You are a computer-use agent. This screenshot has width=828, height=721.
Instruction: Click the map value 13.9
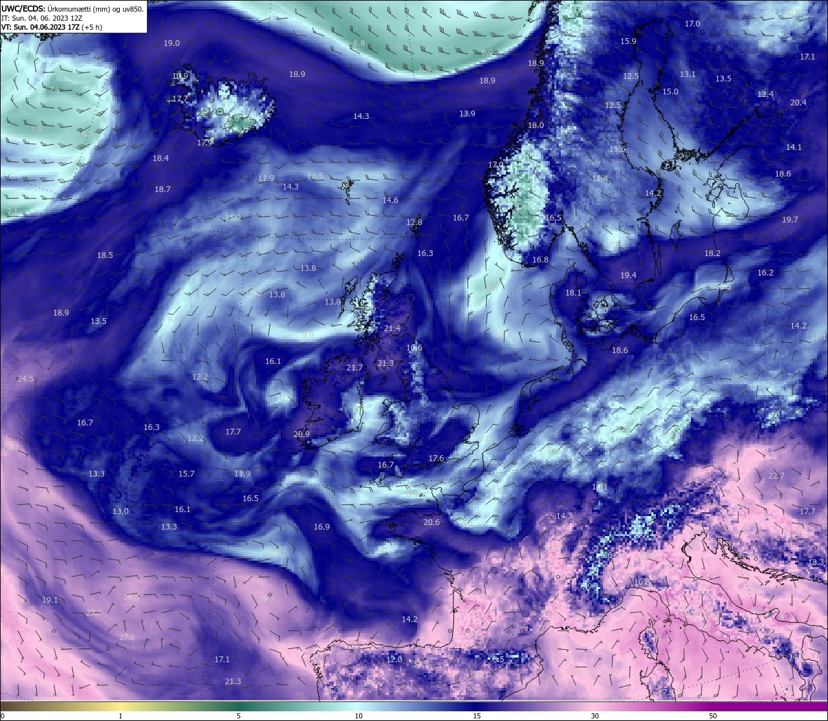[467, 114]
